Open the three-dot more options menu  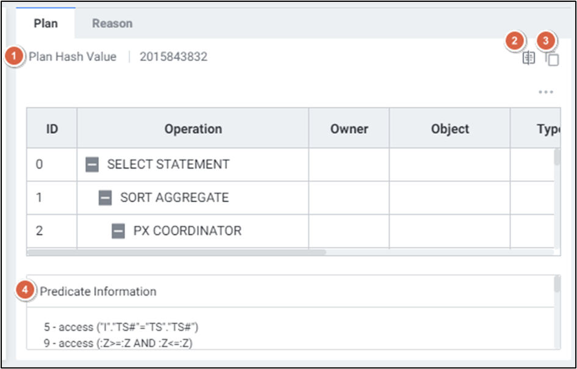[x=545, y=92]
